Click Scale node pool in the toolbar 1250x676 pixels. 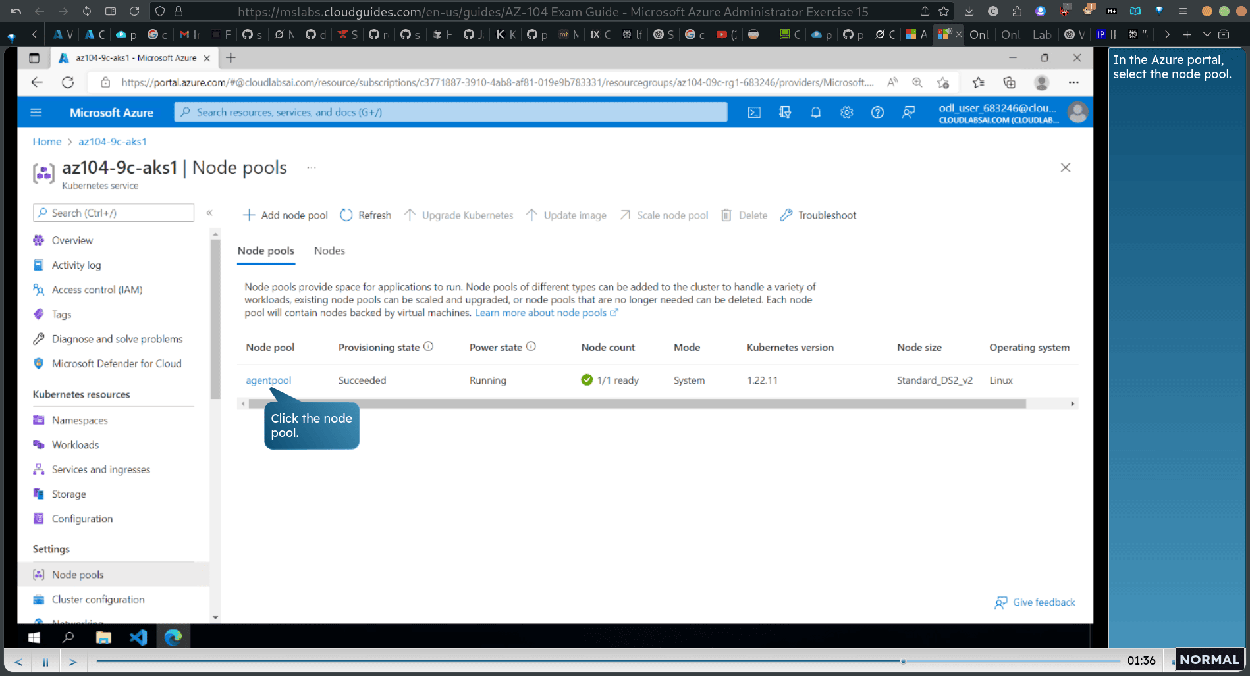pyautogui.click(x=664, y=215)
